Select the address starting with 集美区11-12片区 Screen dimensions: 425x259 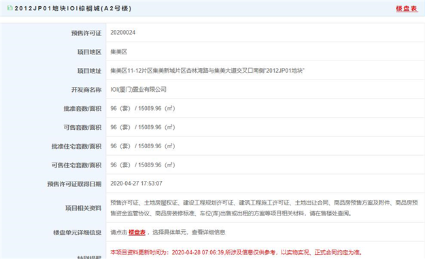click(x=207, y=71)
